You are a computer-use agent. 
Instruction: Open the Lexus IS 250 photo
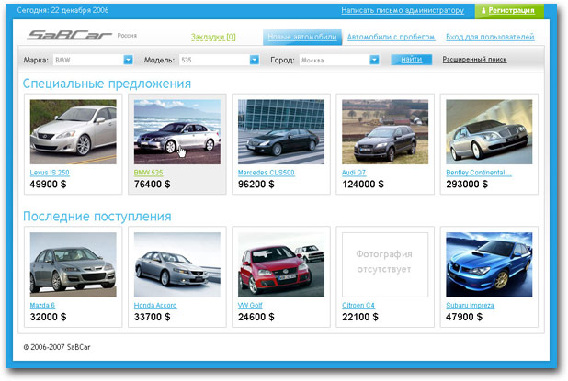[74, 132]
